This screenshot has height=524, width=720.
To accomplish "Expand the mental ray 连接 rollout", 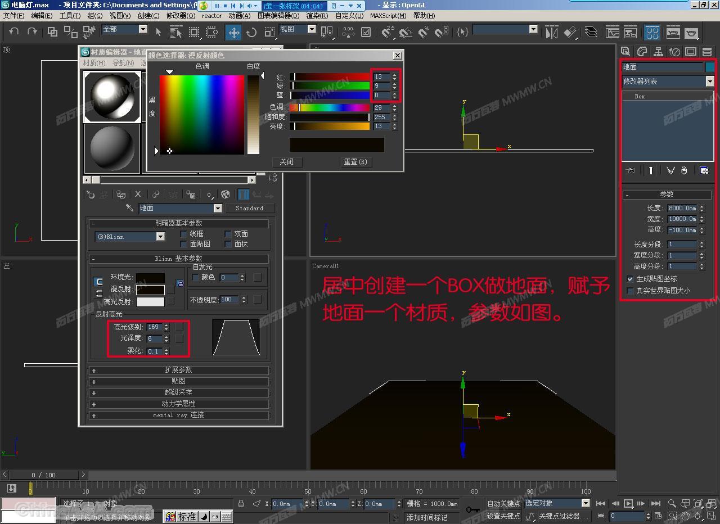I will pyautogui.click(x=179, y=415).
